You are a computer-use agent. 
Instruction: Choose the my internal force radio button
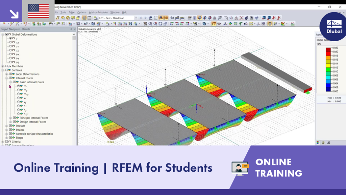pos(19,90)
